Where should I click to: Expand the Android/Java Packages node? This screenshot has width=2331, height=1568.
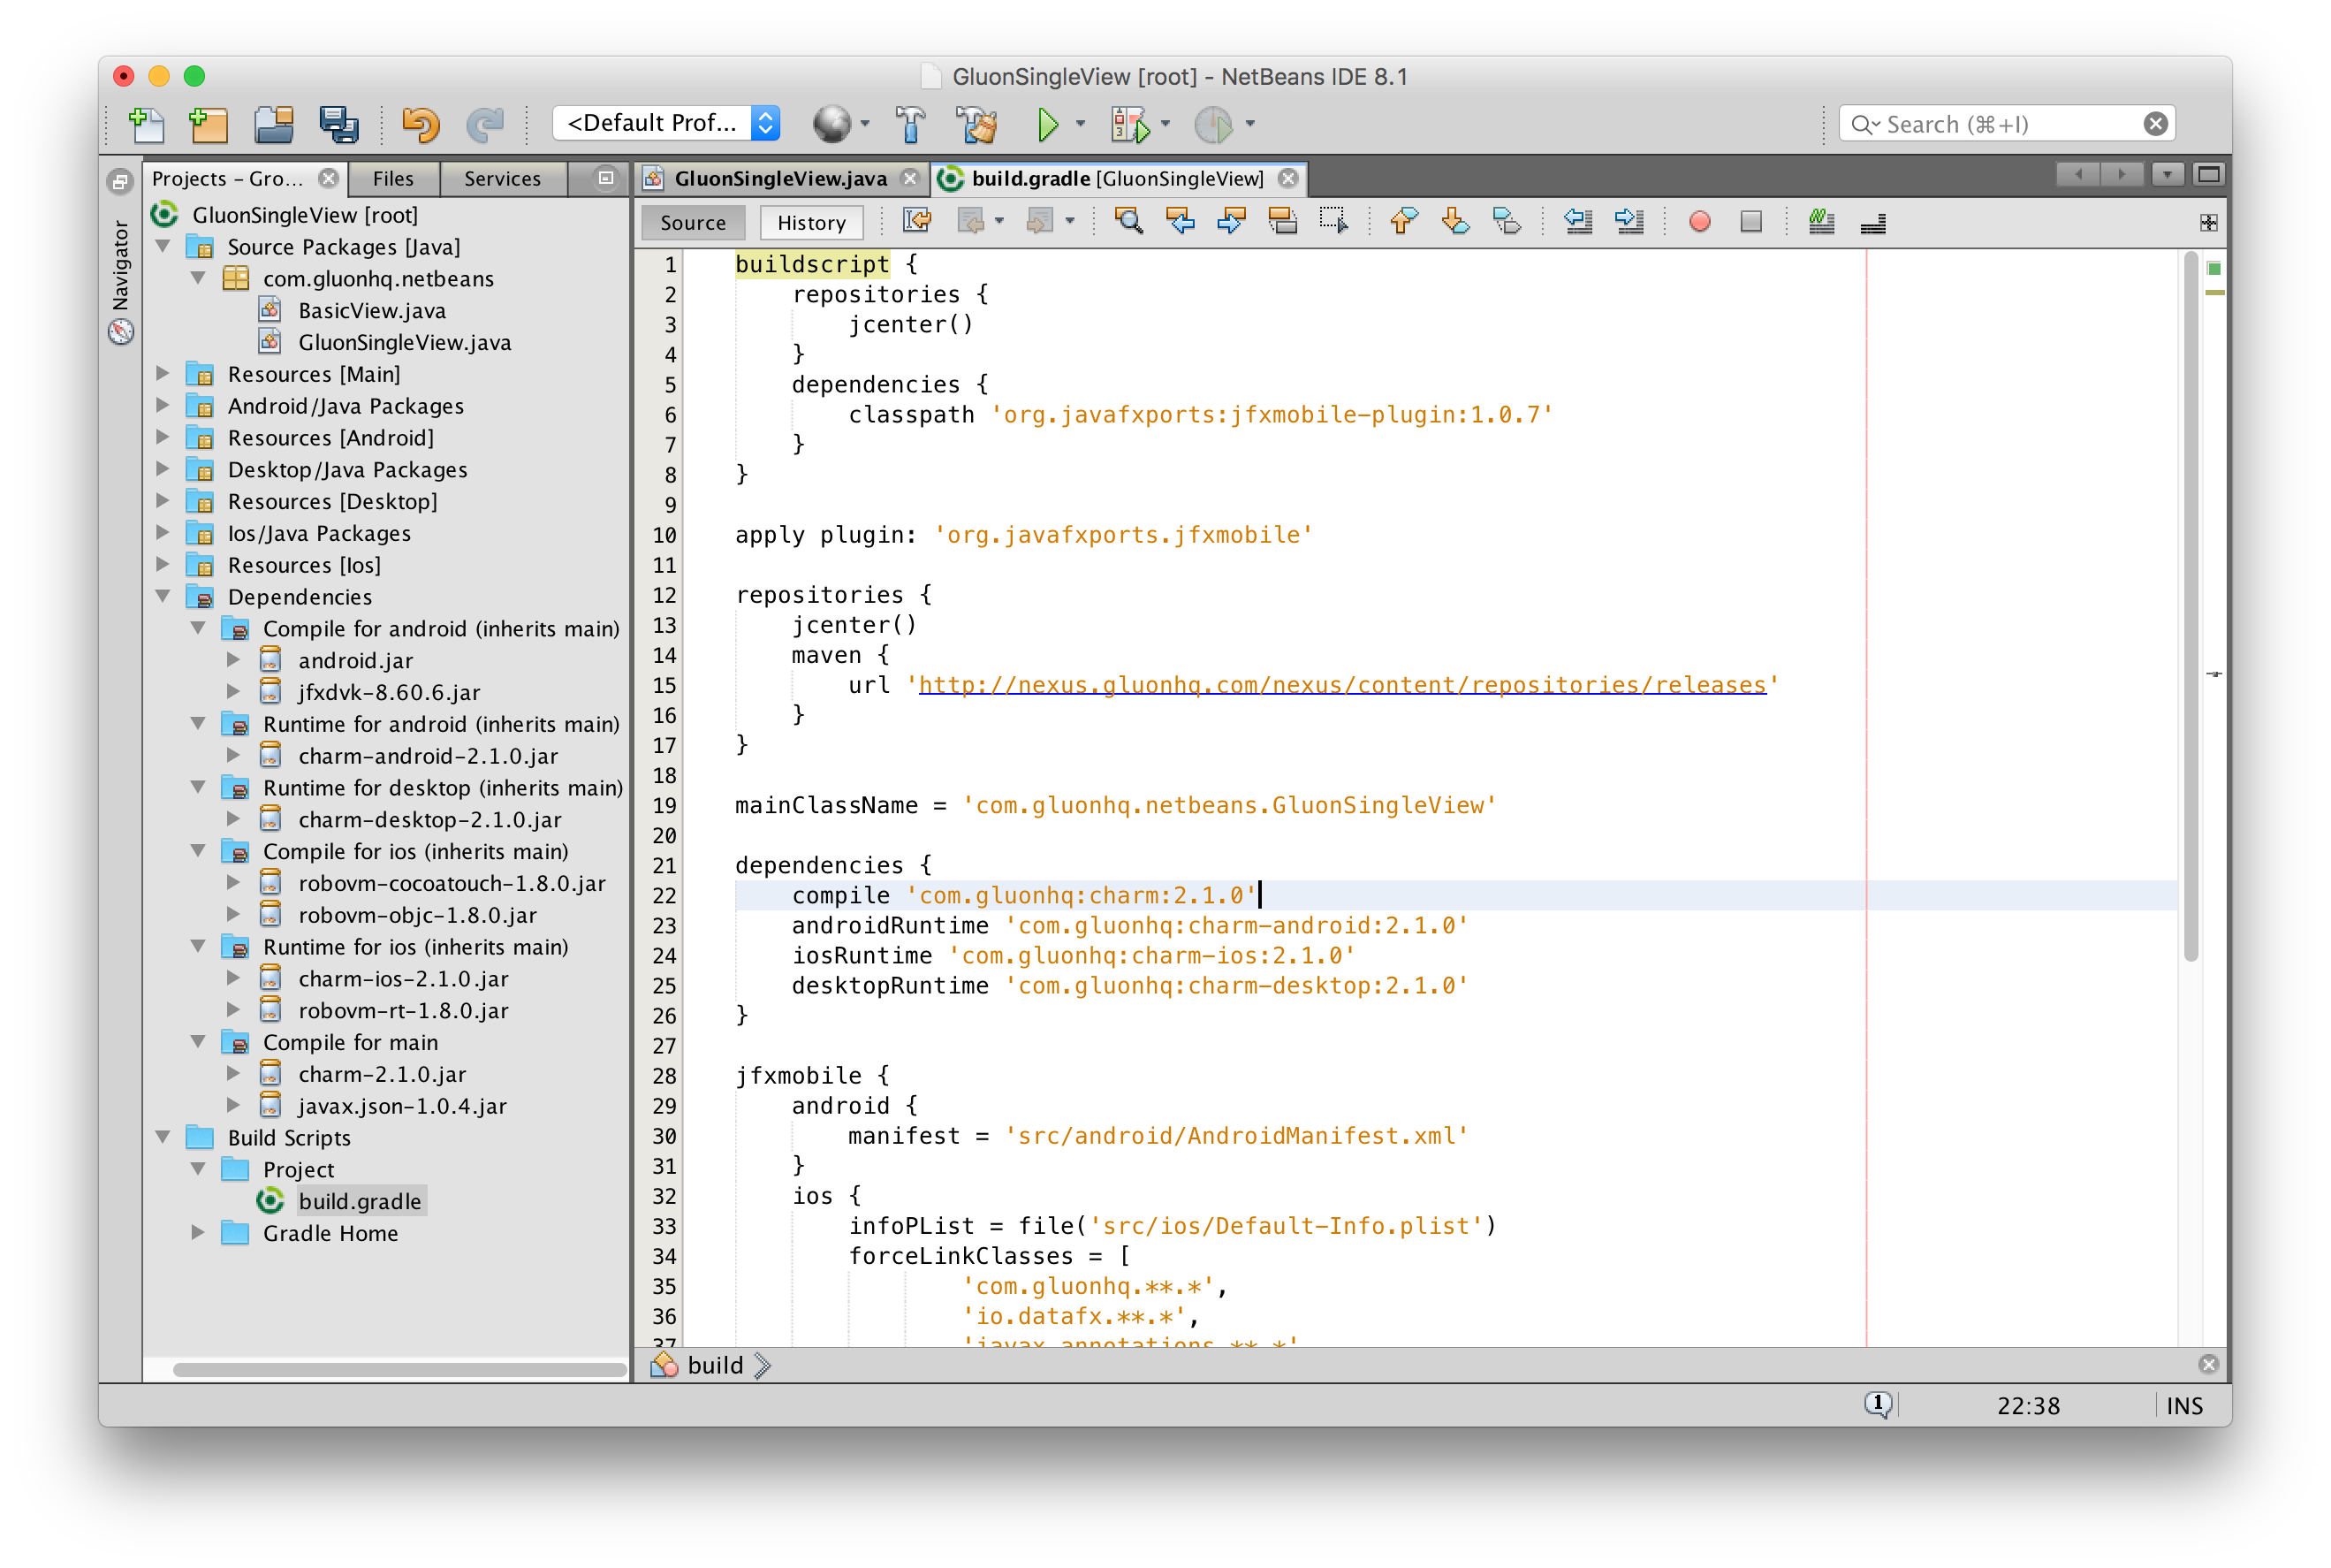(163, 405)
